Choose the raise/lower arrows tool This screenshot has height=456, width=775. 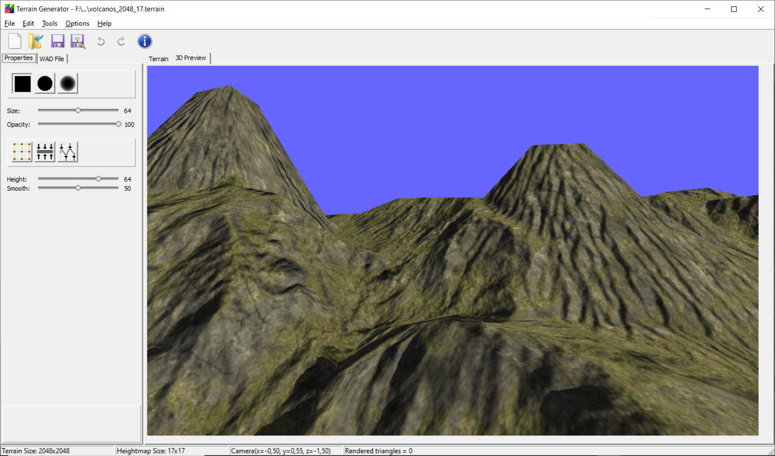pyautogui.click(x=45, y=152)
